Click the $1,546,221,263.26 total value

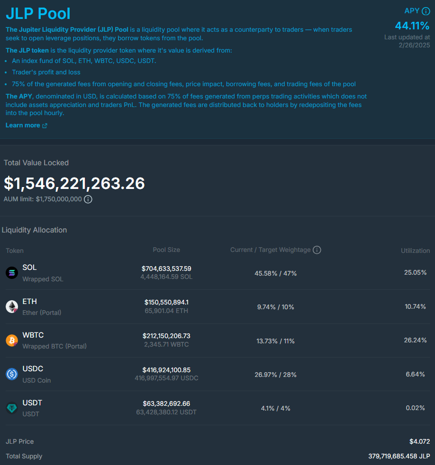point(74,183)
